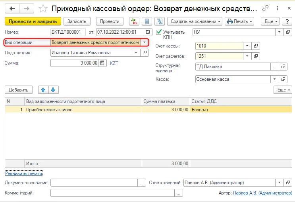Choose Документ-основание with ellipsis button

pos(142,183)
